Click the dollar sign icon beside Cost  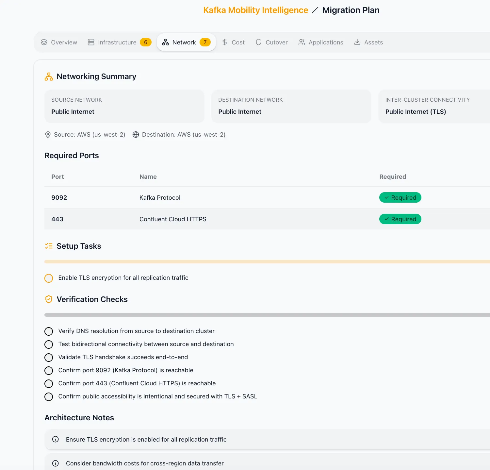224,42
